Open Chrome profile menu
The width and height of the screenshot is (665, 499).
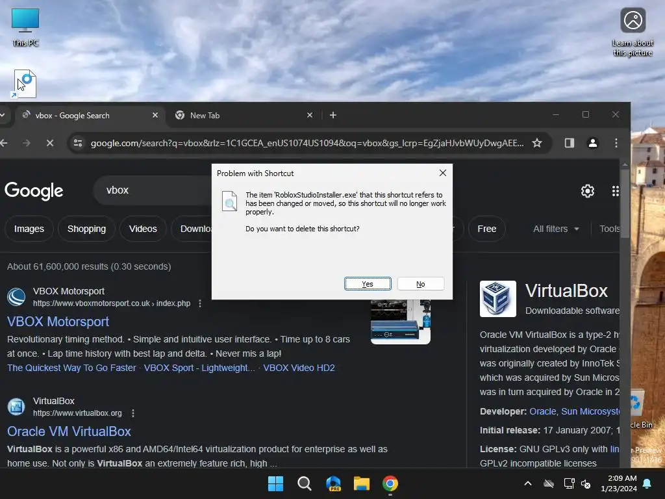[x=593, y=143]
